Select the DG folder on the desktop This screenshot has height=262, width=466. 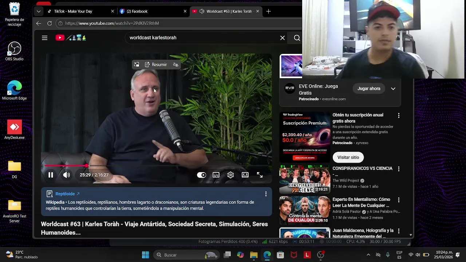pos(15,169)
